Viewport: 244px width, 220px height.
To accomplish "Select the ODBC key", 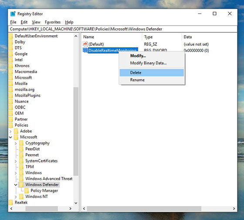I will (20, 107).
